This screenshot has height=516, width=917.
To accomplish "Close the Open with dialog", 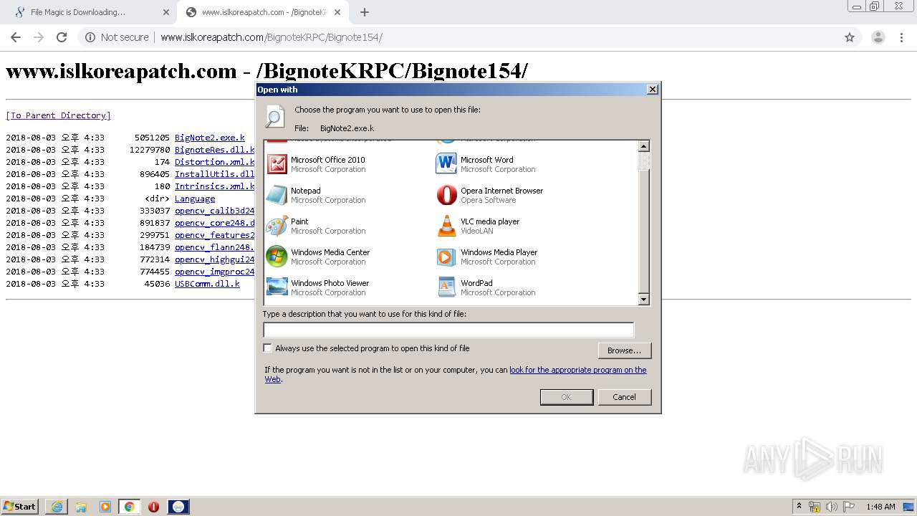I will click(652, 90).
